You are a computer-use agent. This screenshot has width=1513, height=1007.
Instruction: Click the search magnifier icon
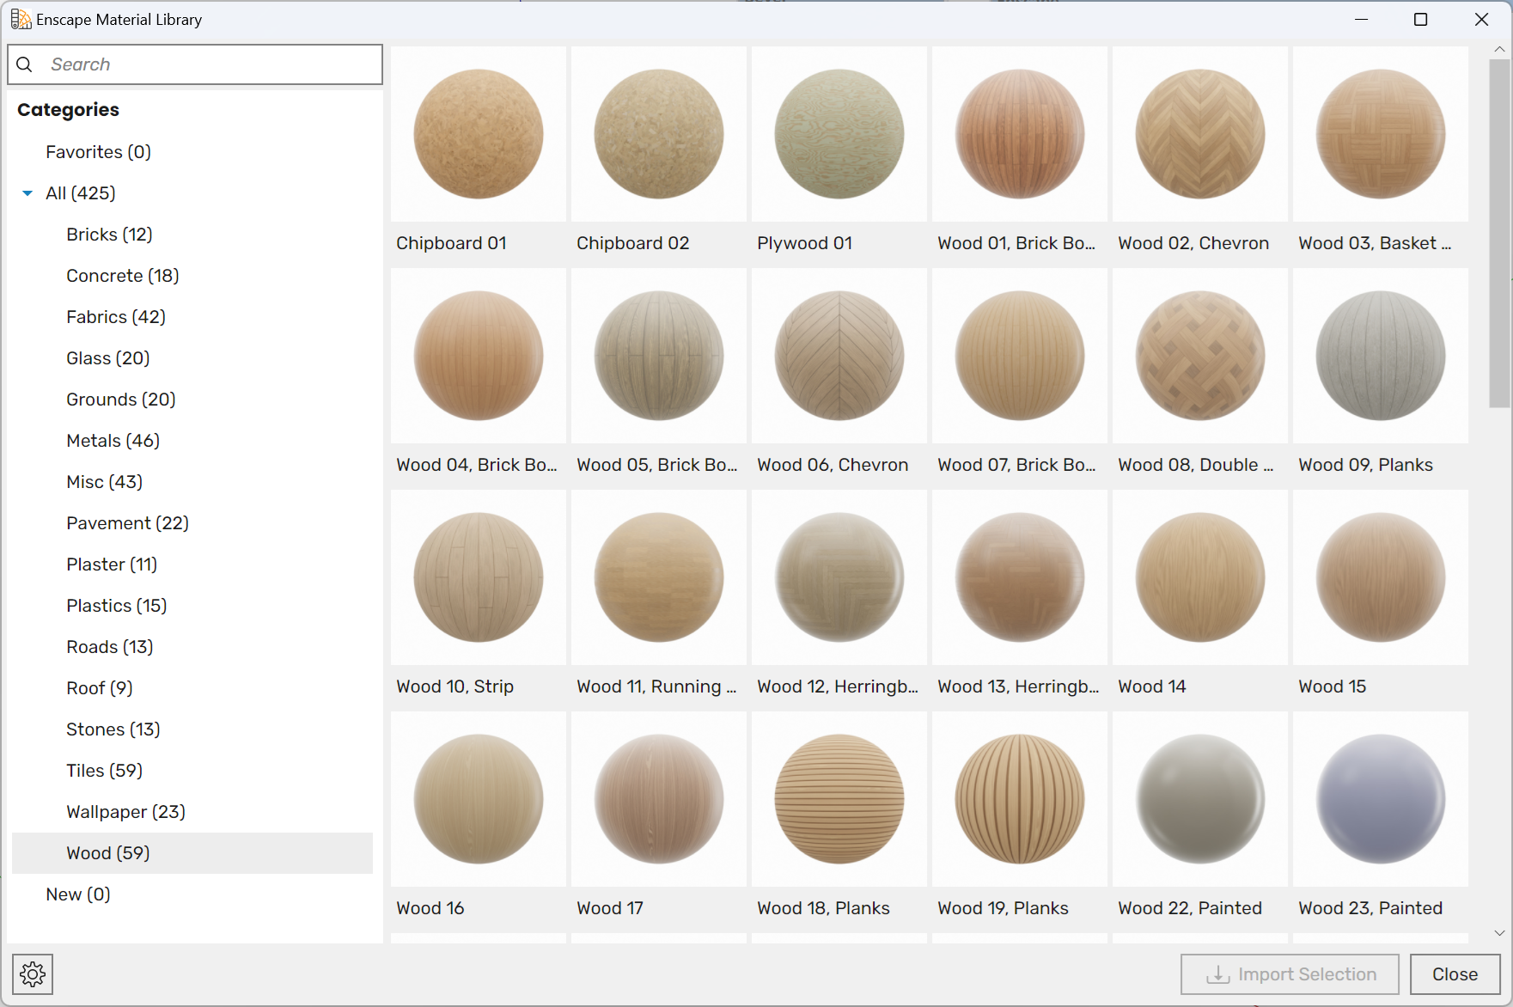point(24,64)
